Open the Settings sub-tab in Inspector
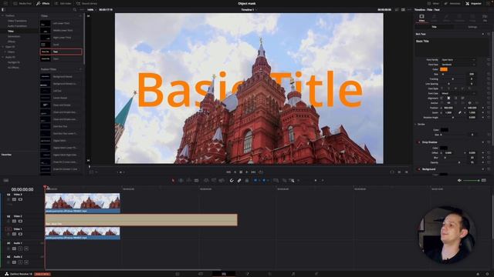Image resolution: width=494 pixels, height=277 pixels. pyautogui.click(x=472, y=27)
